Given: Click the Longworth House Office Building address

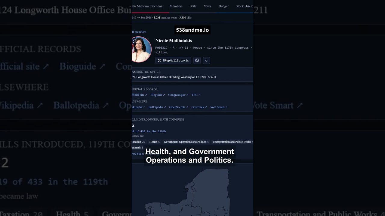Looking at the screenshot, I should 174,77.
